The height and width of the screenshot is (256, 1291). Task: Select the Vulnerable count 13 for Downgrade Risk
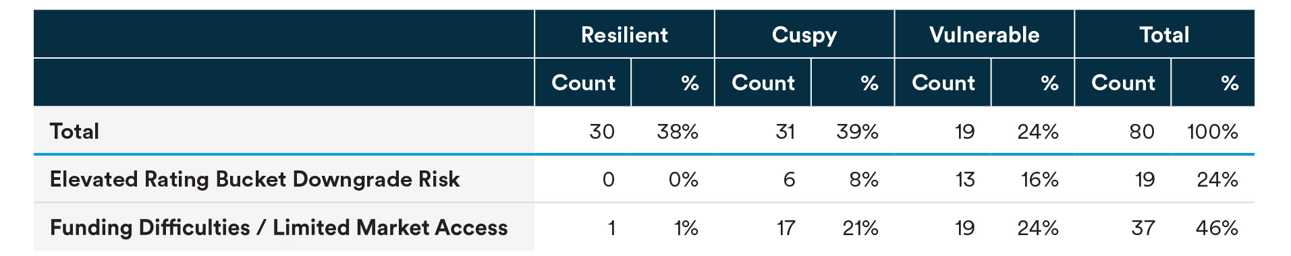click(965, 179)
